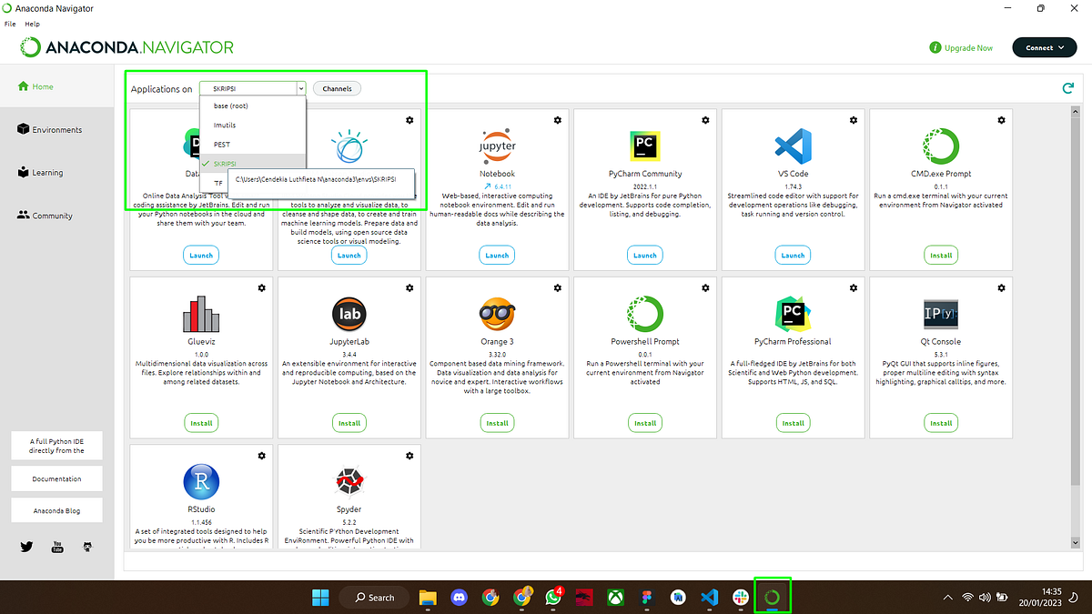Open settings gear on VS Code card
The height and width of the screenshot is (614, 1092).
(x=854, y=120)
